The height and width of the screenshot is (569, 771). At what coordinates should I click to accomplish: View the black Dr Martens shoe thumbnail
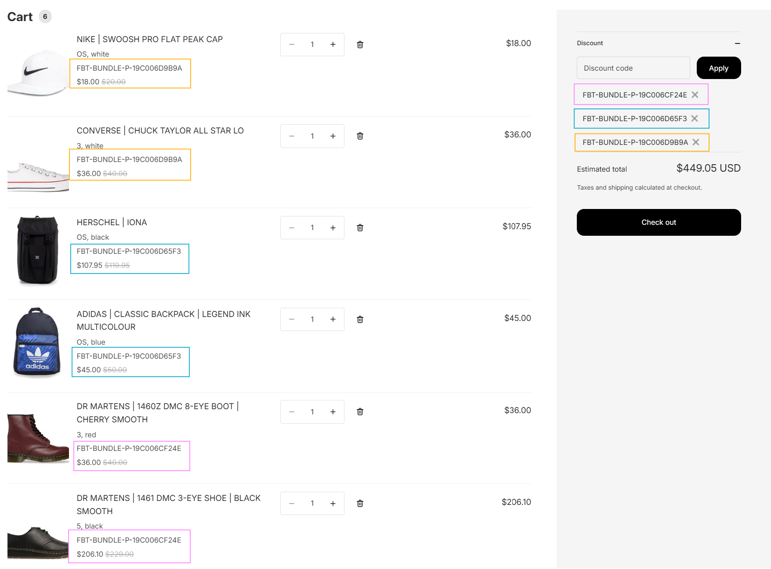[x=38, y=543]
